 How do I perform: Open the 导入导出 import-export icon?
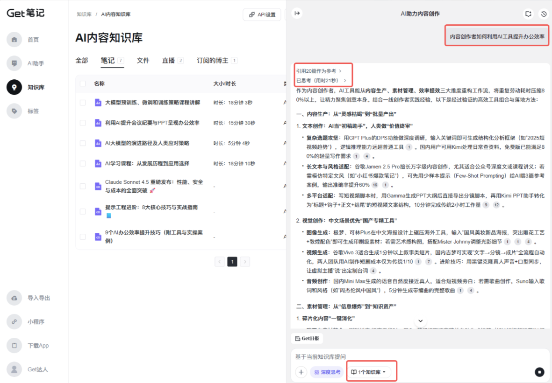[14, 298]
